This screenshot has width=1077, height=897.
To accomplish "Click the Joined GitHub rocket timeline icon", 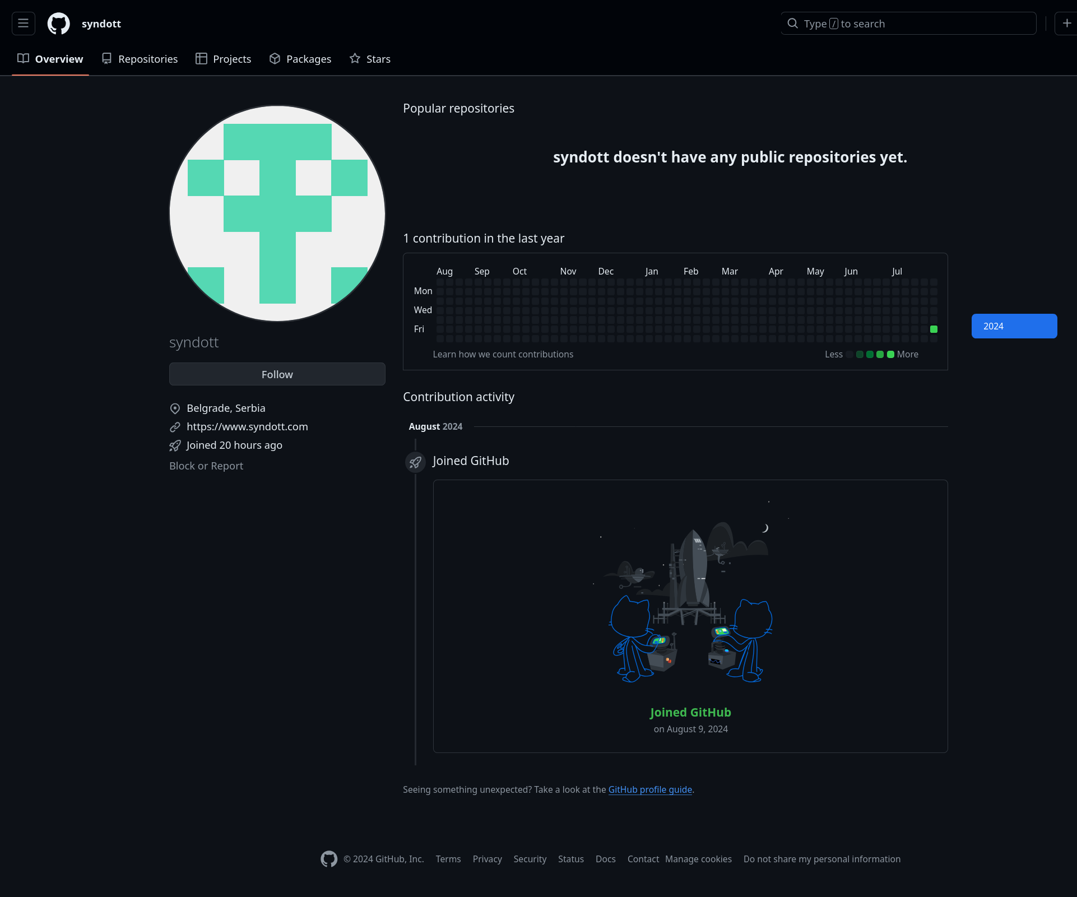I will (415, 462).
